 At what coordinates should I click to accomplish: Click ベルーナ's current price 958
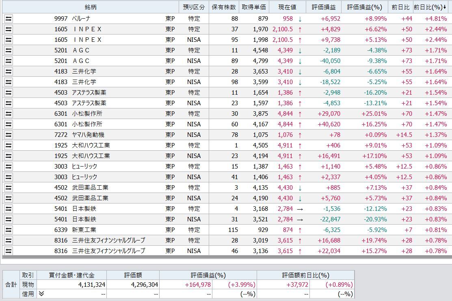tap(288, 19)
